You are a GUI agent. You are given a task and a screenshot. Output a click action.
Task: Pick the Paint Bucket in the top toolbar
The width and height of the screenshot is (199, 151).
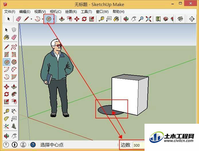[116, 19]
